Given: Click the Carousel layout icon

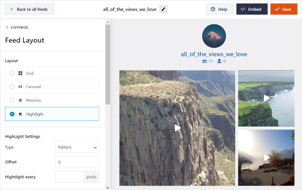Looking at the screenshot, I should click(20, 86).
